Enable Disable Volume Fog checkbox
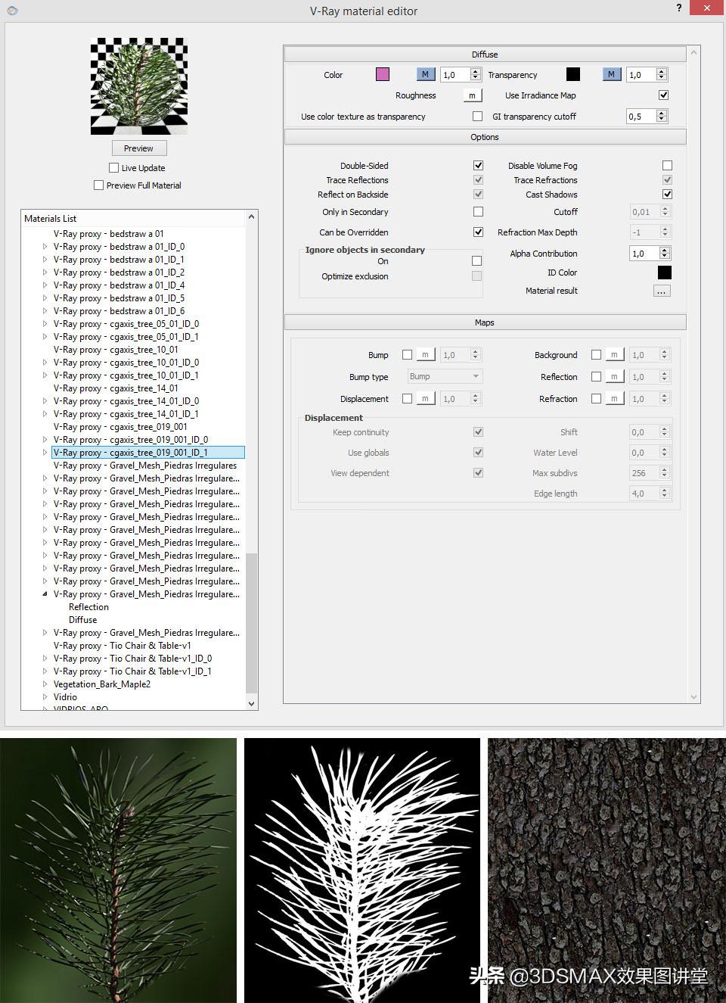Viewport: 726px width, 1003px height. pos(667,165)
